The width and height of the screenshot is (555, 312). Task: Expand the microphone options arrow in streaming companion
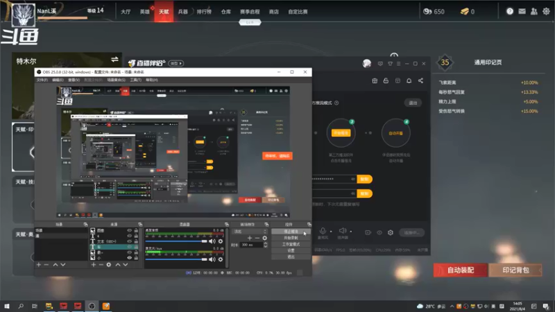(x=331, y=232)
